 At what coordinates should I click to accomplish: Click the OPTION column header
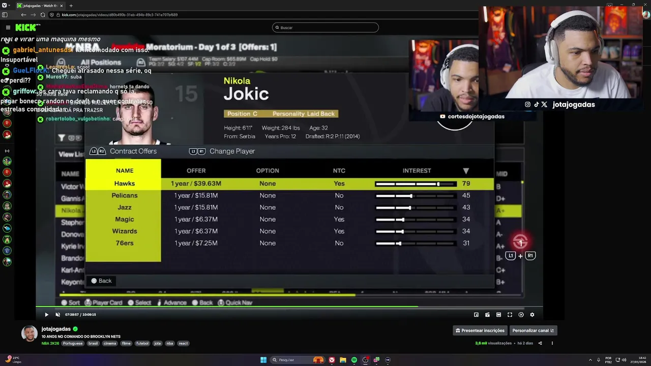click(268, 171)
